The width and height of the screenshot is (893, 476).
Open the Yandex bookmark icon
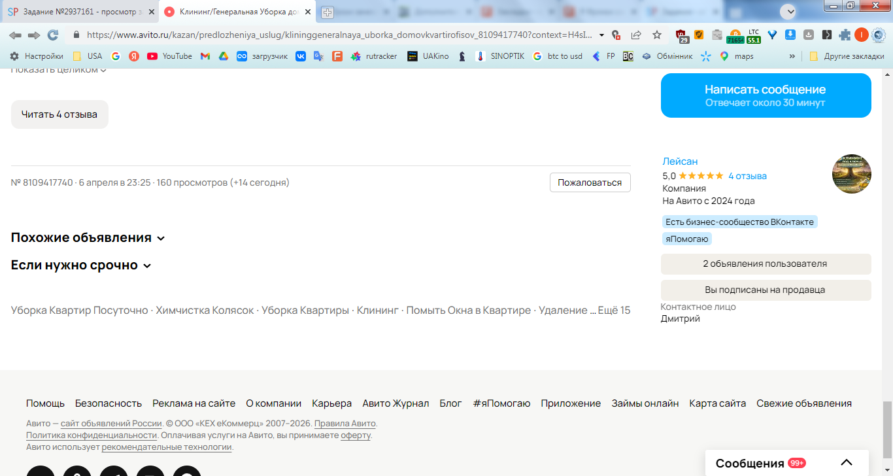[x=134, y=56]
